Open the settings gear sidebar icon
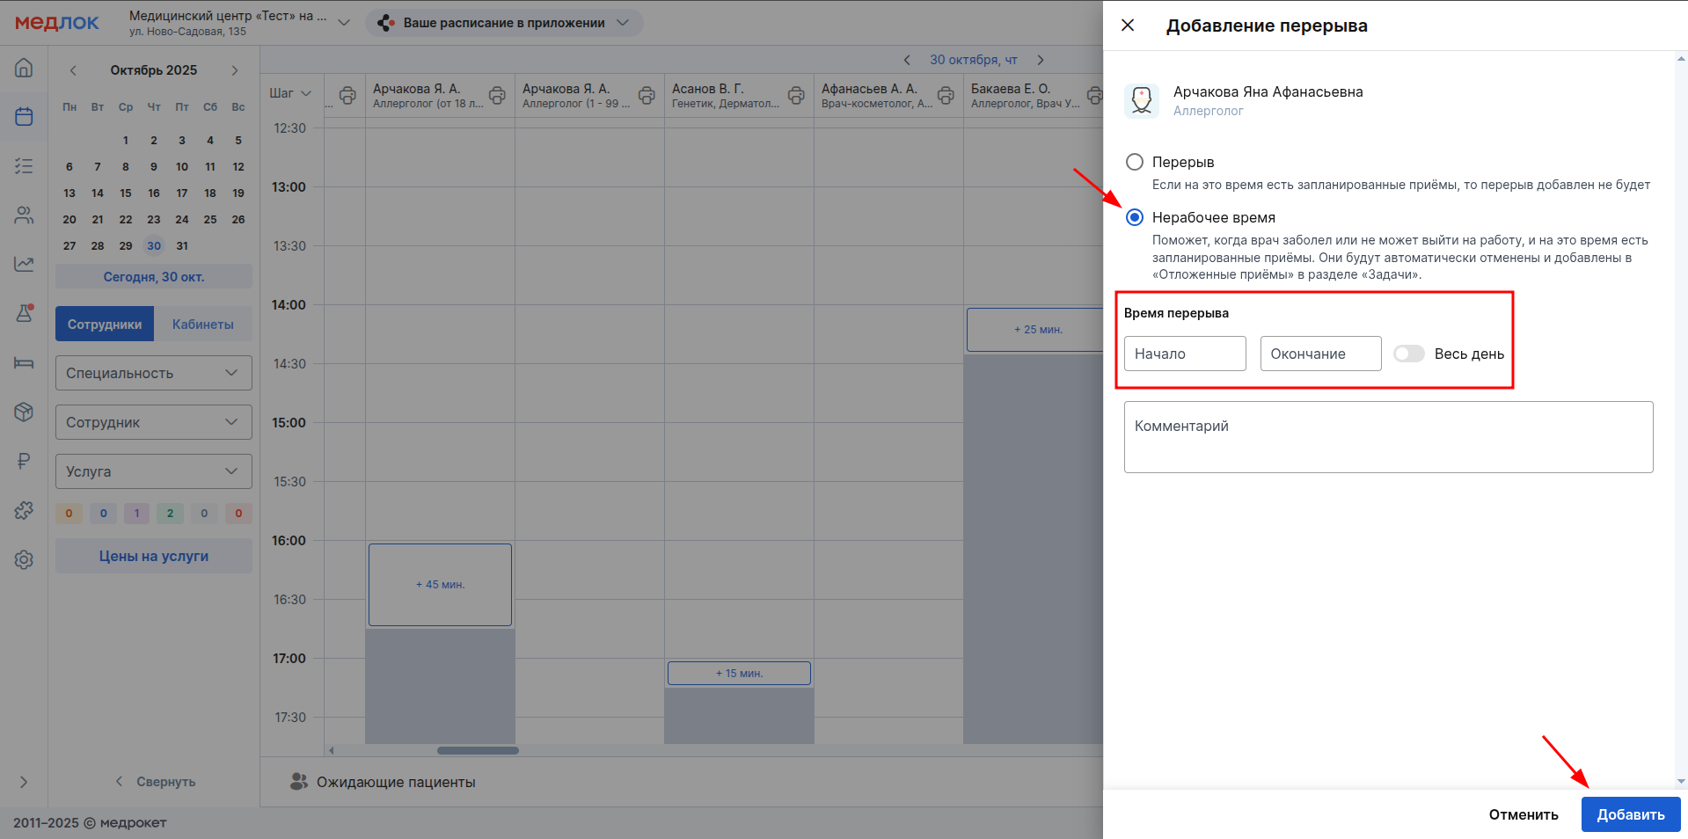The image size is (1688, 839). pyautogui.click(x=24, y=559)
